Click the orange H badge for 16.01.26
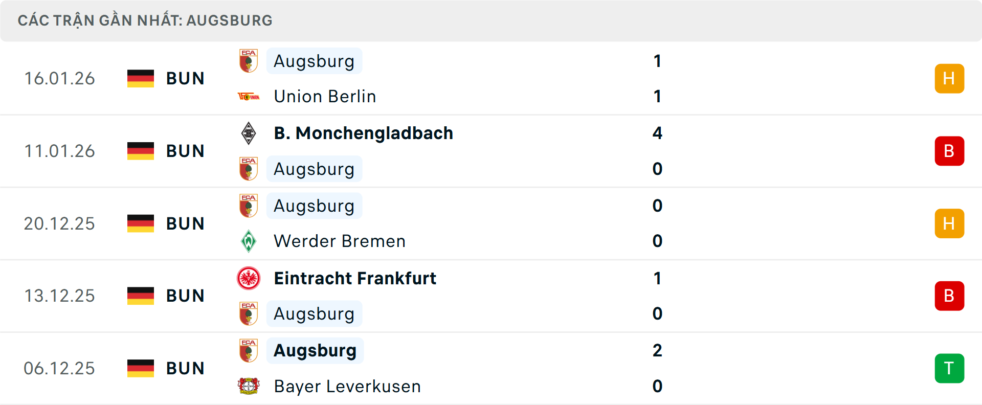Image resolution: width=982 pixels, height=405 pixels. pyautogui.click(x=949, y=78)
